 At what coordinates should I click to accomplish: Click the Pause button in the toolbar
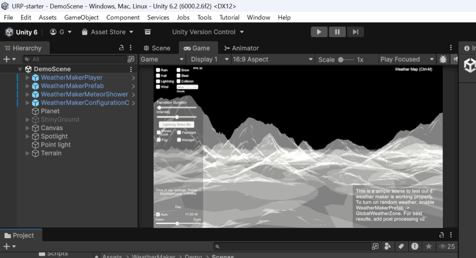click(337, 32)
